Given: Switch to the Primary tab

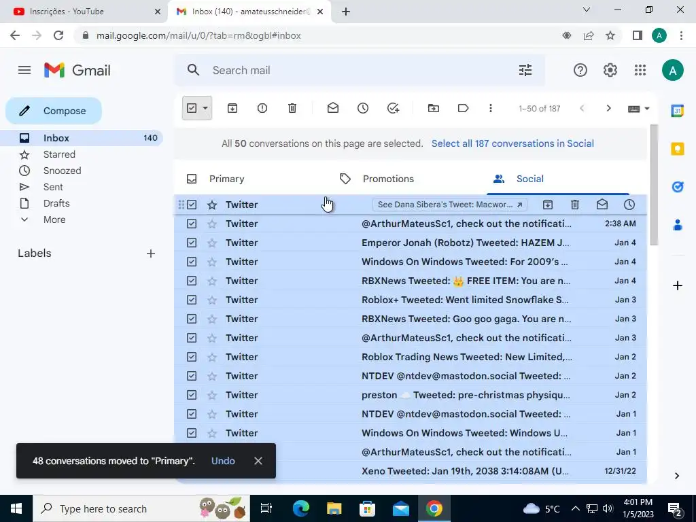Looking at the screenshot, I should pos(226,179).
